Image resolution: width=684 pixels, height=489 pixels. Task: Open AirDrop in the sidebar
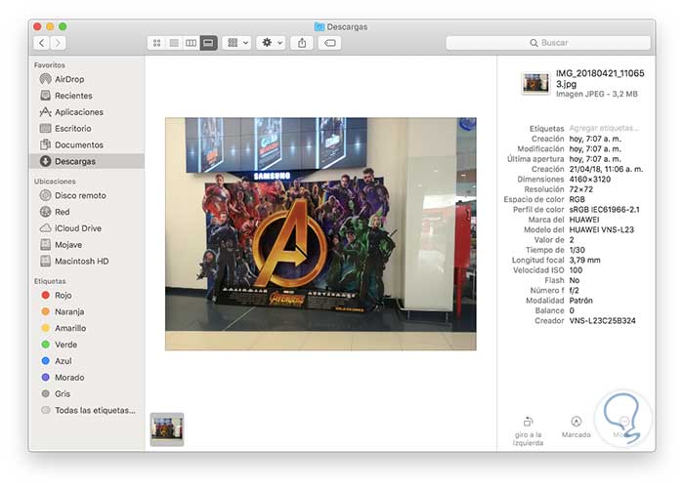coord(86,79)
